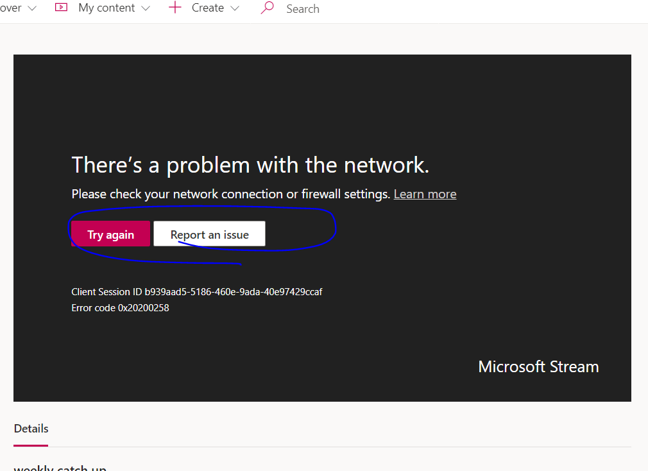Viewport: 648px width, 471px height.
Task: Click the Microsoft Stream label
Action: pos(538,367)
